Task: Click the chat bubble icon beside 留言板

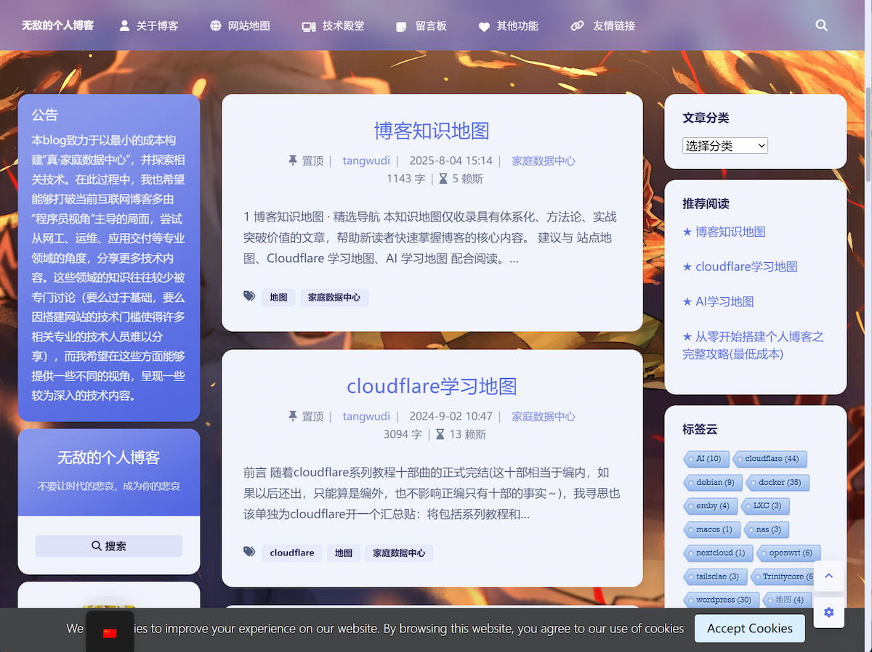Action: (x=400, y=26)
